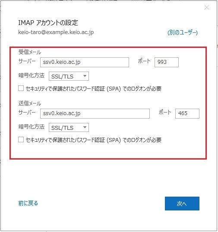Enable SPA logon checkbox under 送信メール

21,140
